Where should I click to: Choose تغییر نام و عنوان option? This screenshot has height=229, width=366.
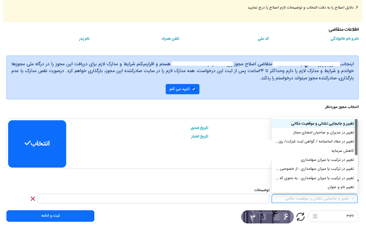(313, 187)
